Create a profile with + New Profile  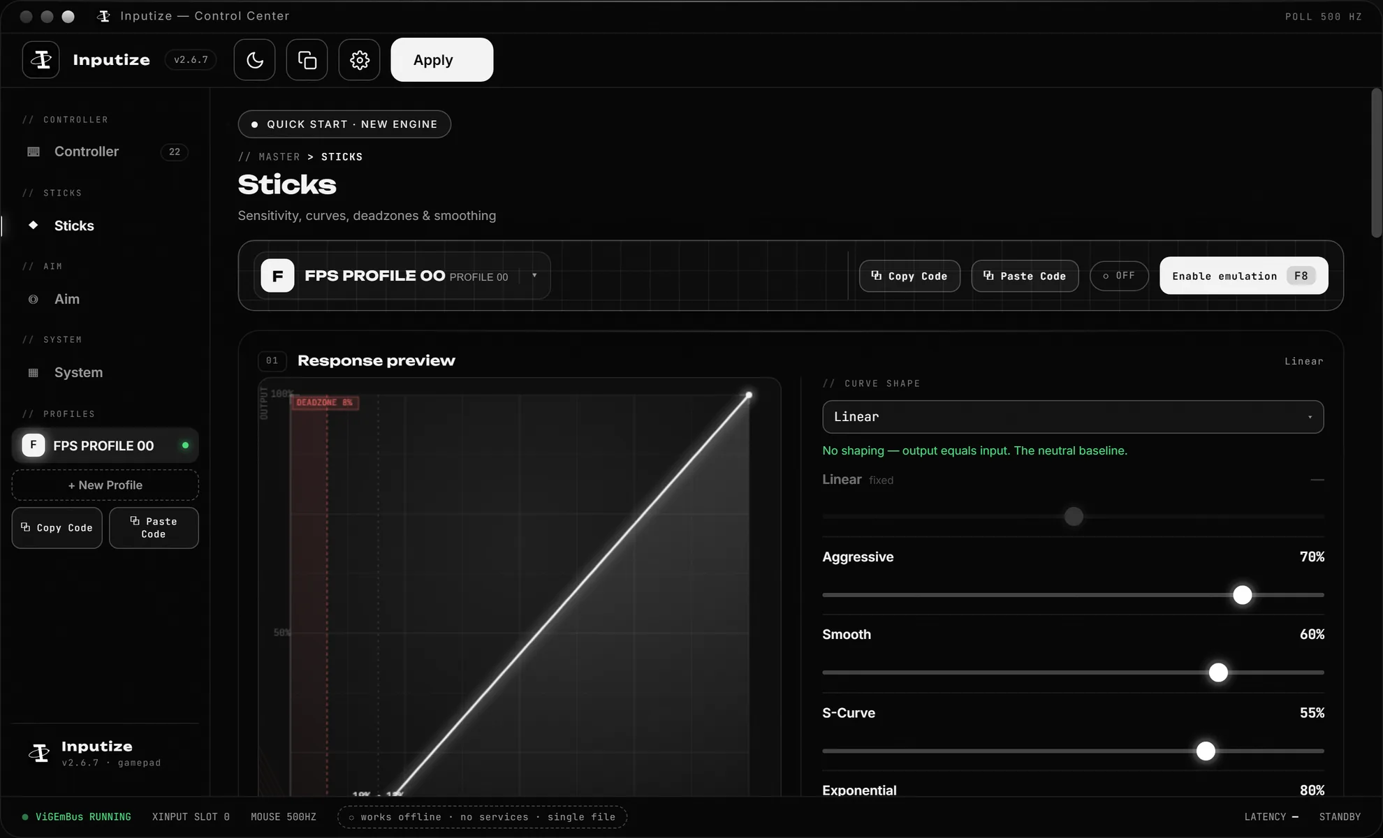tap(105, 485)
